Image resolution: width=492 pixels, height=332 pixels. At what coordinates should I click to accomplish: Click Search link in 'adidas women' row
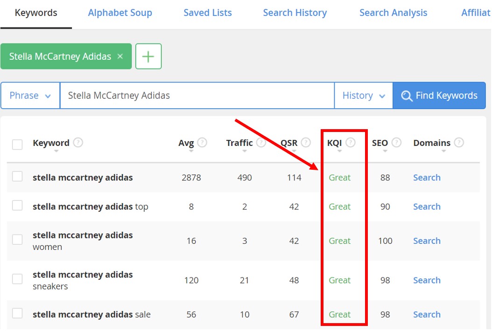(x=427, y=241)
